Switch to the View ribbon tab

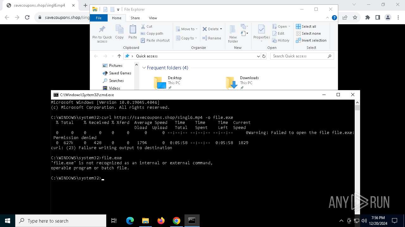[153, 18]
